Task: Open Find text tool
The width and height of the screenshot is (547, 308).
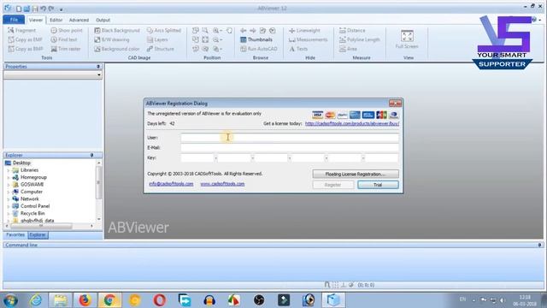Action: 64,40
